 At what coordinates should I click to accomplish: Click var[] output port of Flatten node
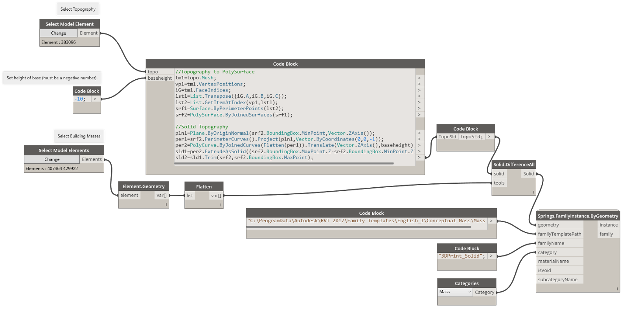[x=216, y=196]
